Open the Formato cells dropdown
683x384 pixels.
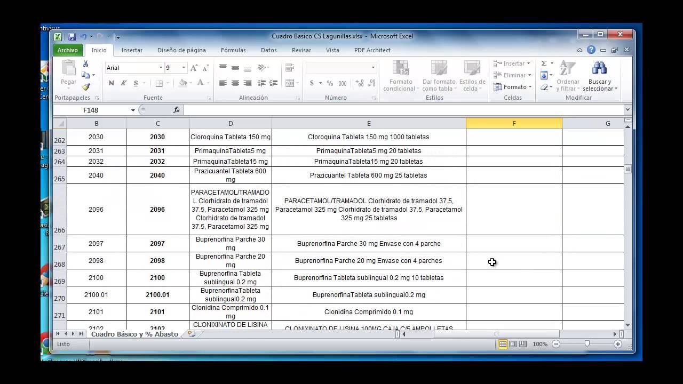(x=513, y=87)
